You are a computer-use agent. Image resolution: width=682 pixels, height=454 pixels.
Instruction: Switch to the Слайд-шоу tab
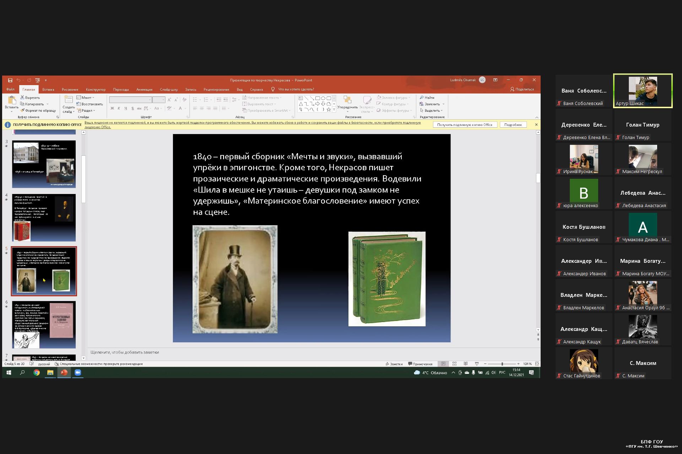[169, 89]
